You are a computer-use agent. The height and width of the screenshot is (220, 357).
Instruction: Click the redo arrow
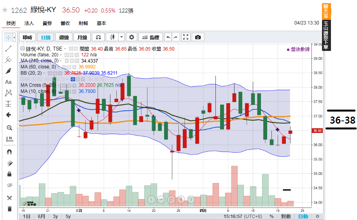(175, 37)
